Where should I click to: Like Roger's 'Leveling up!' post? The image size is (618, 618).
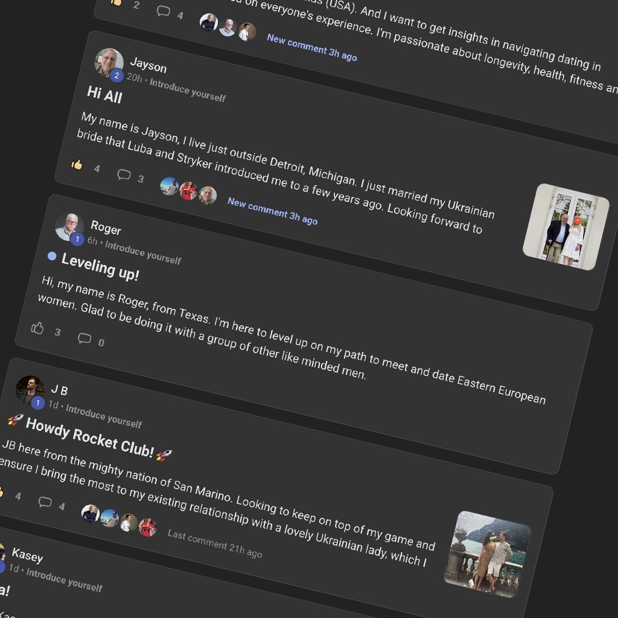[x=37, y=328]
